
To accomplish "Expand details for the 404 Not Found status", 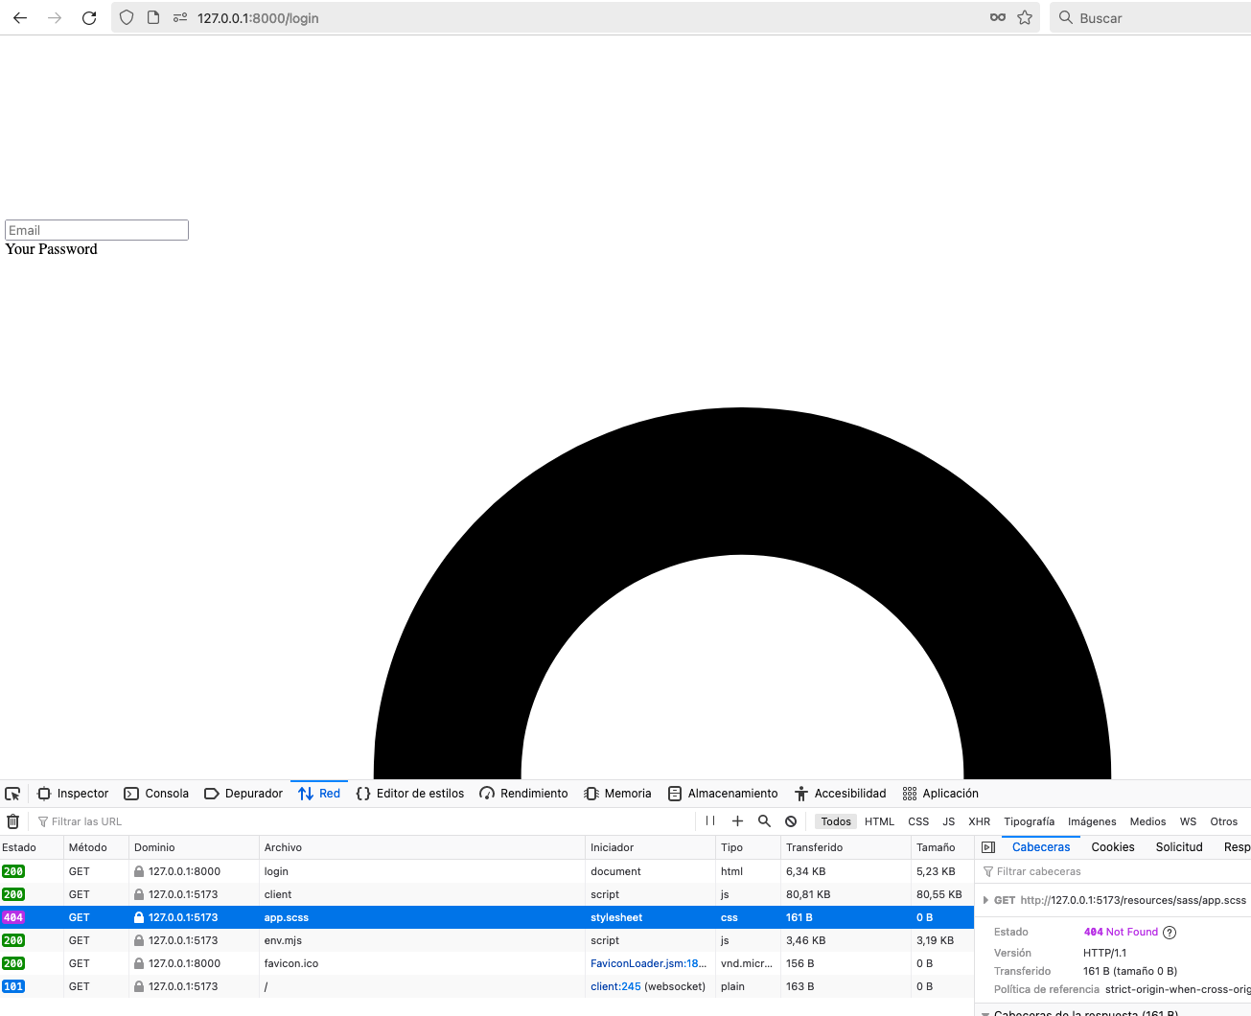I will pos(1169,932).
